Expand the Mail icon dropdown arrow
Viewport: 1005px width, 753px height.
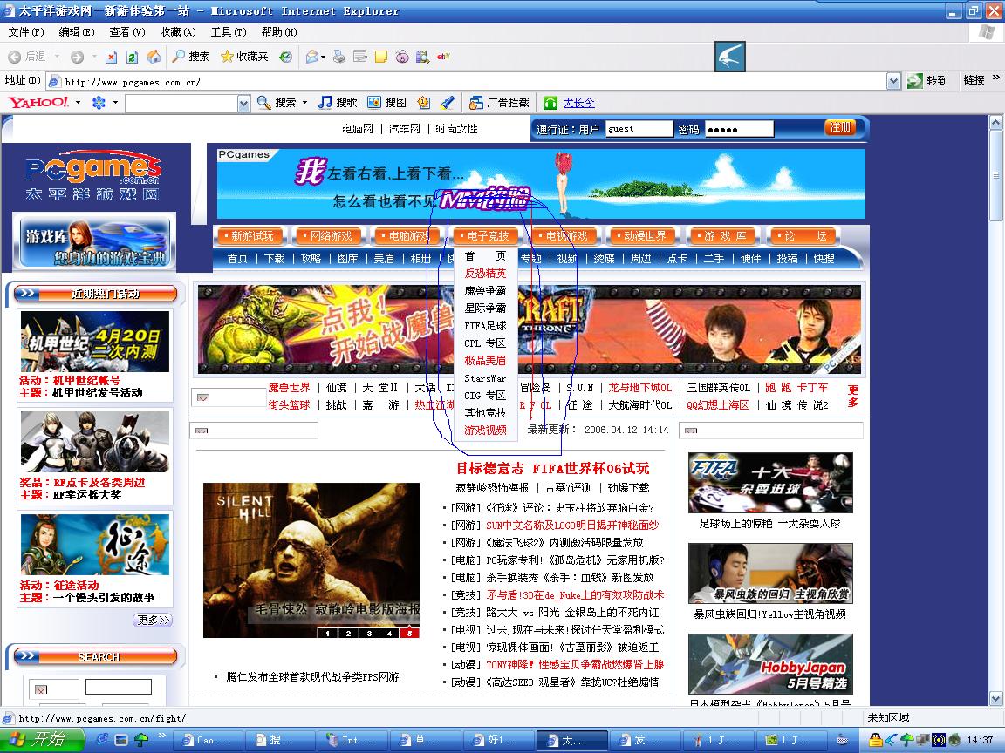(x=323, y=57)
